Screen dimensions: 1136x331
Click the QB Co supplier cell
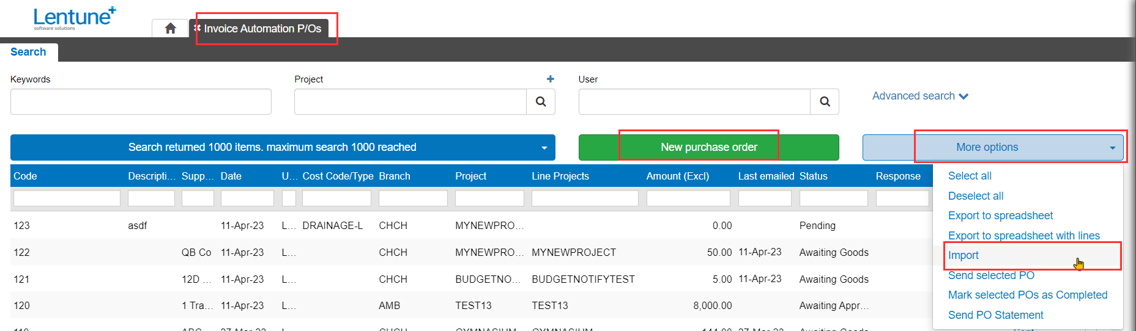click(196, 252)
